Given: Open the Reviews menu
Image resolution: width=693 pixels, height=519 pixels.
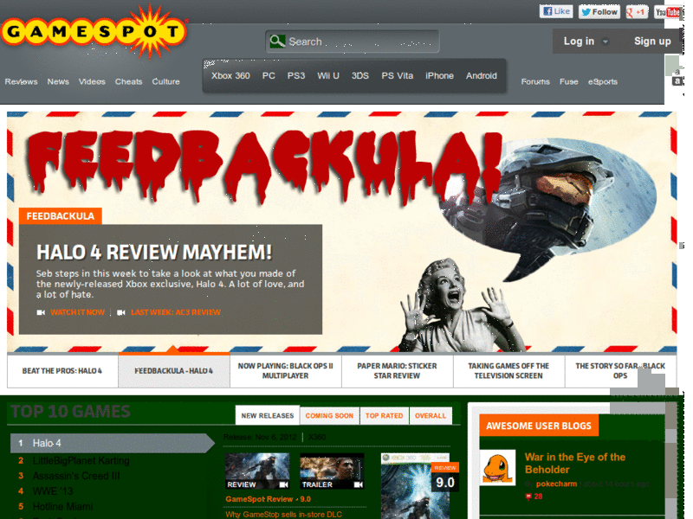Looking at the screenshot, I should coord(21,81).
